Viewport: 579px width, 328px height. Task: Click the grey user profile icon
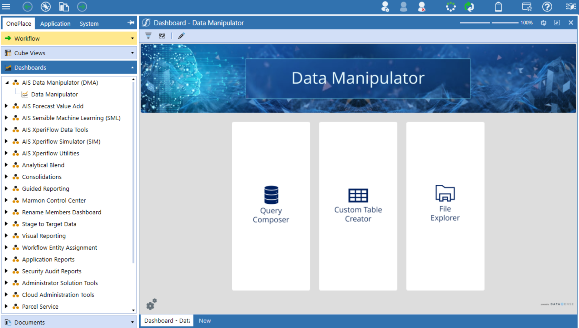(x=403, y=7)
